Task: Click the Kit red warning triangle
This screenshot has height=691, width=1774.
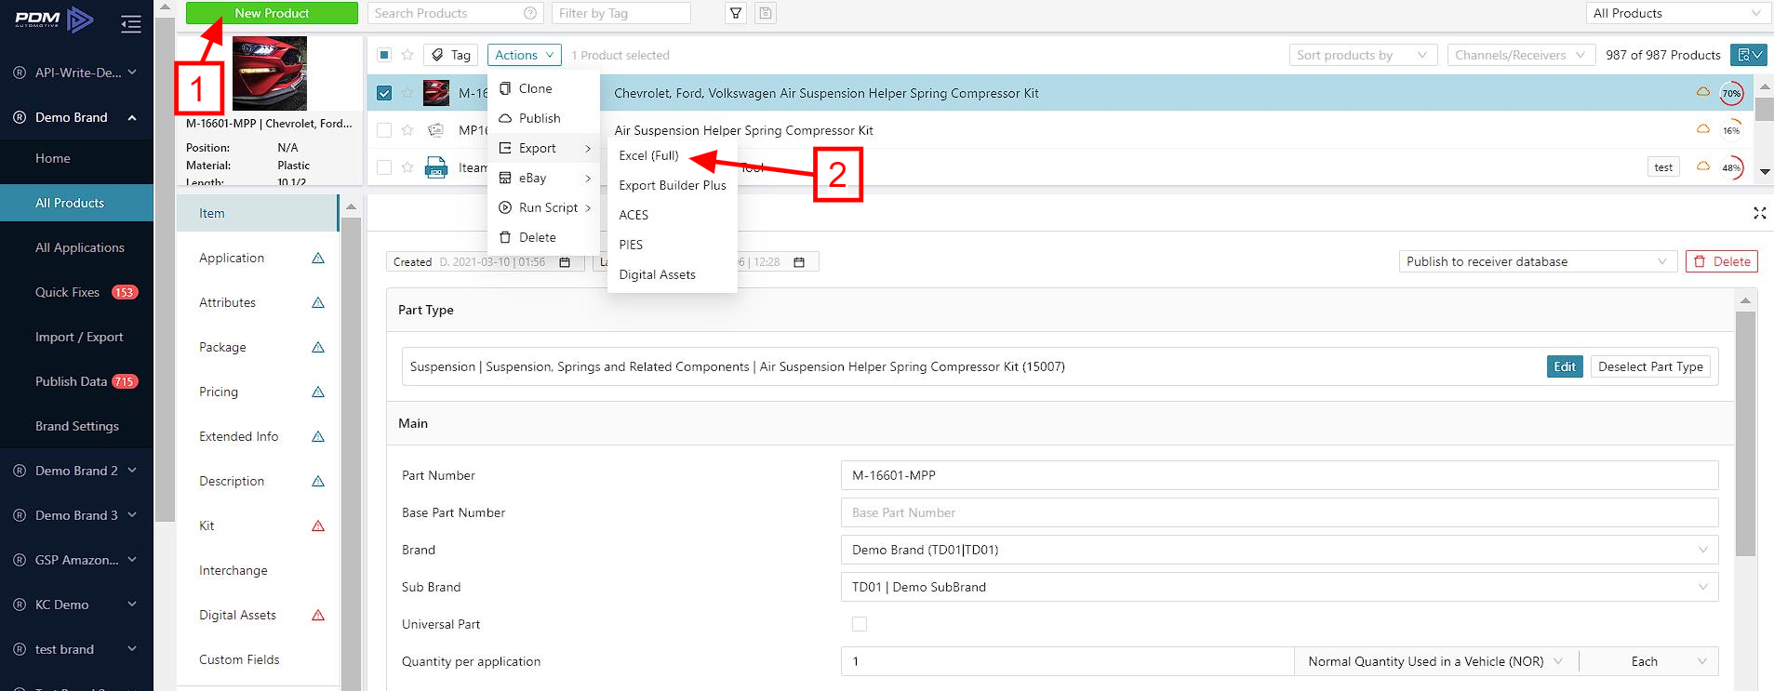Action: (x=318, y=525)
